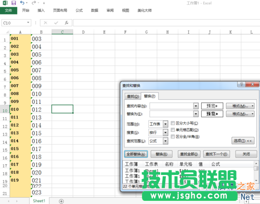Click the help question mark in dialog
The width and height of the screenshot is (260, 204).
[241, 84]
